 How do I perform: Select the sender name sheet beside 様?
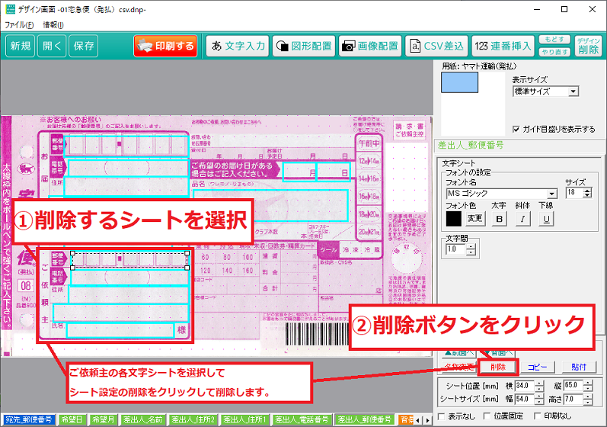point(120,330)
